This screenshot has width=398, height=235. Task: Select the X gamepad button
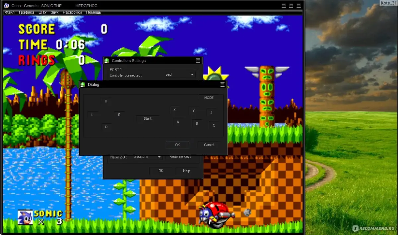[x=175, y=110]
